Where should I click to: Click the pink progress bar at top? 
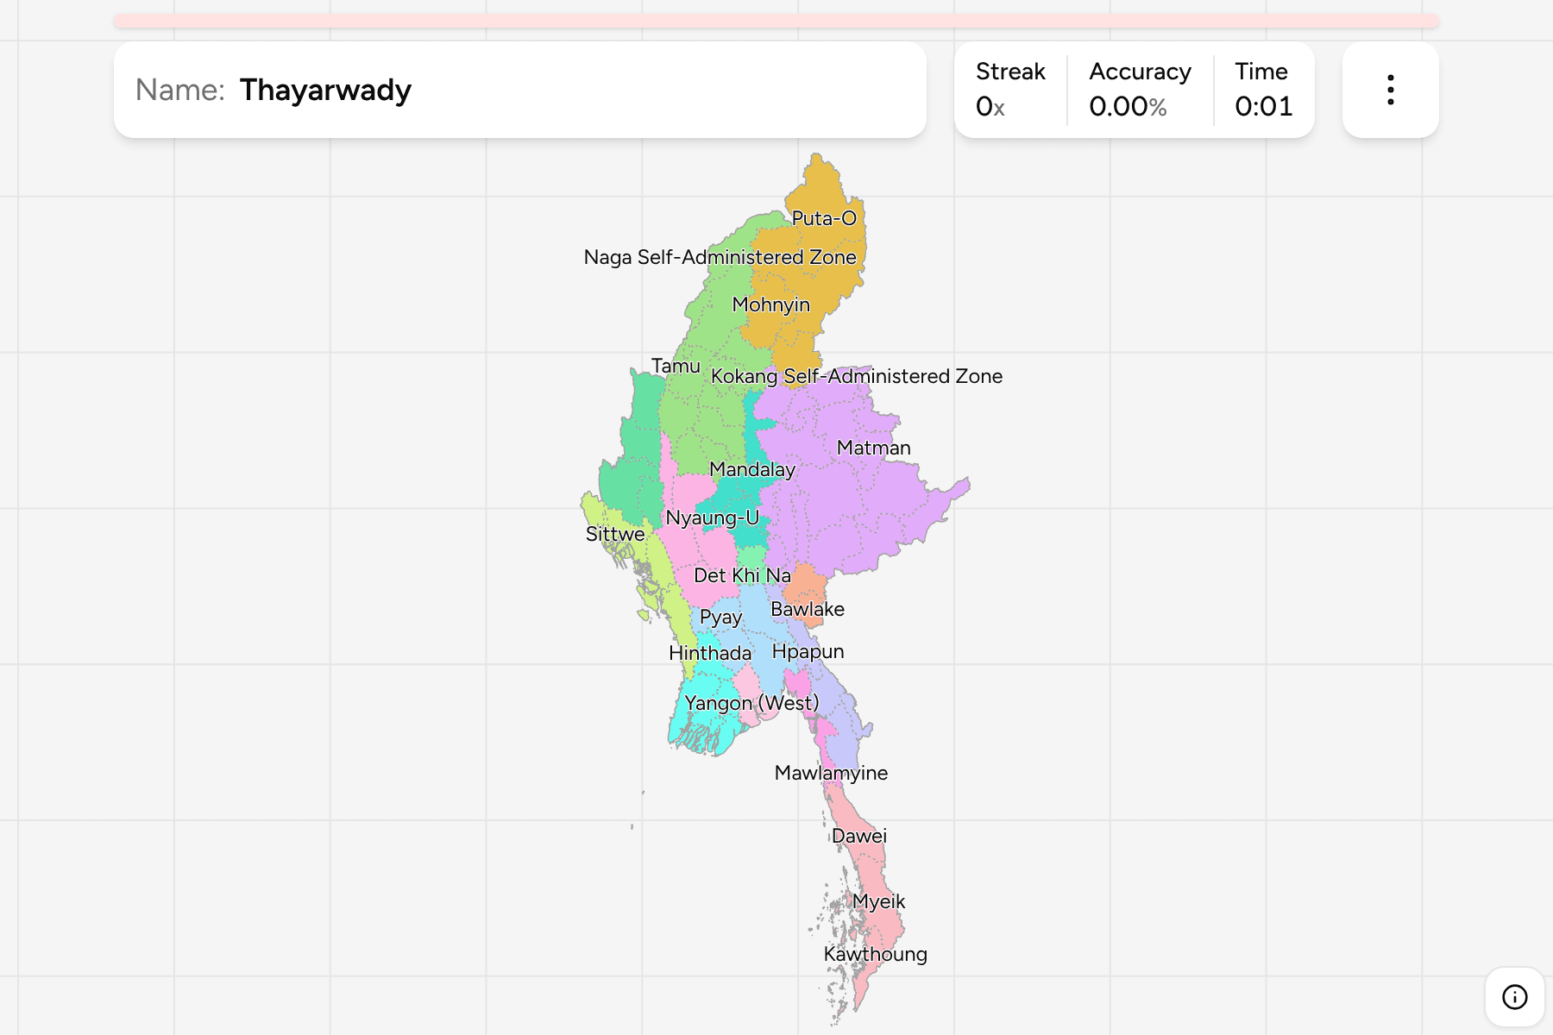tap(776, 21)
